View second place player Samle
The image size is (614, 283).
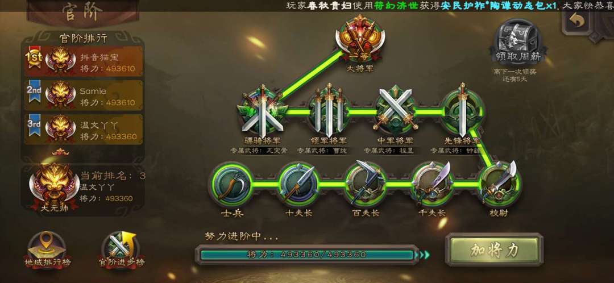click(84, 95)
